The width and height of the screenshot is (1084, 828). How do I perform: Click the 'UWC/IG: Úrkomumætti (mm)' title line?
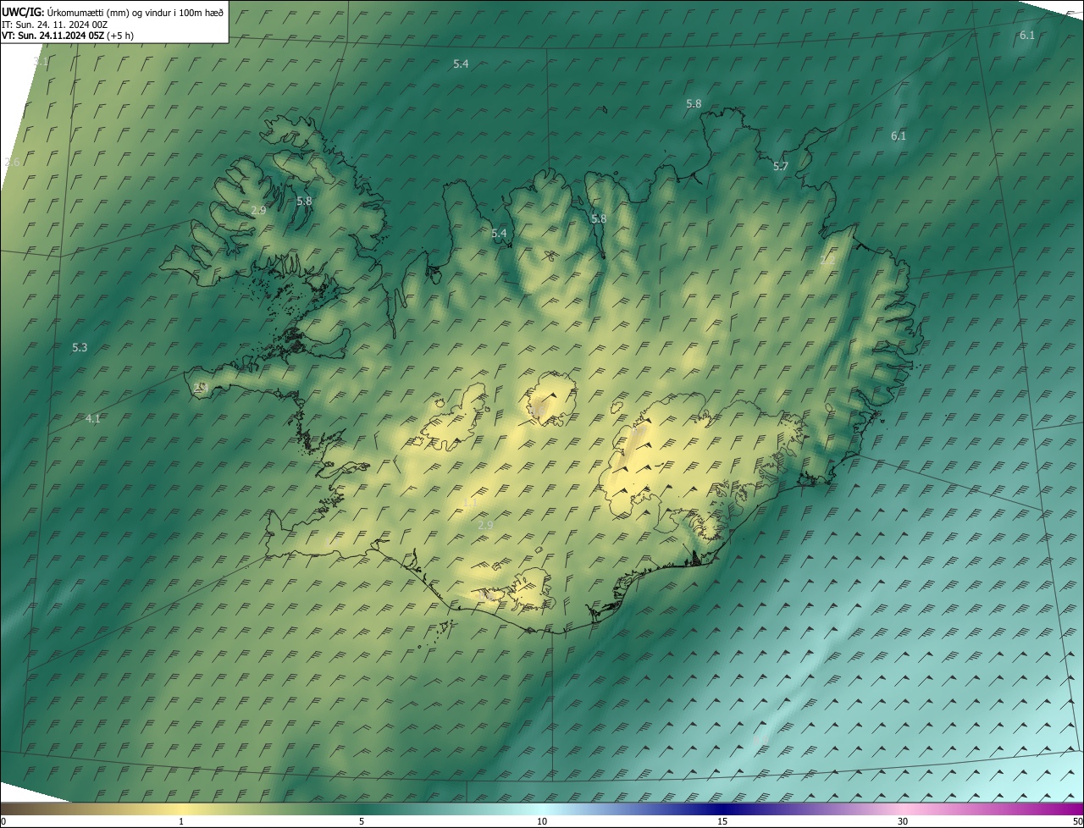coord(113,12)
